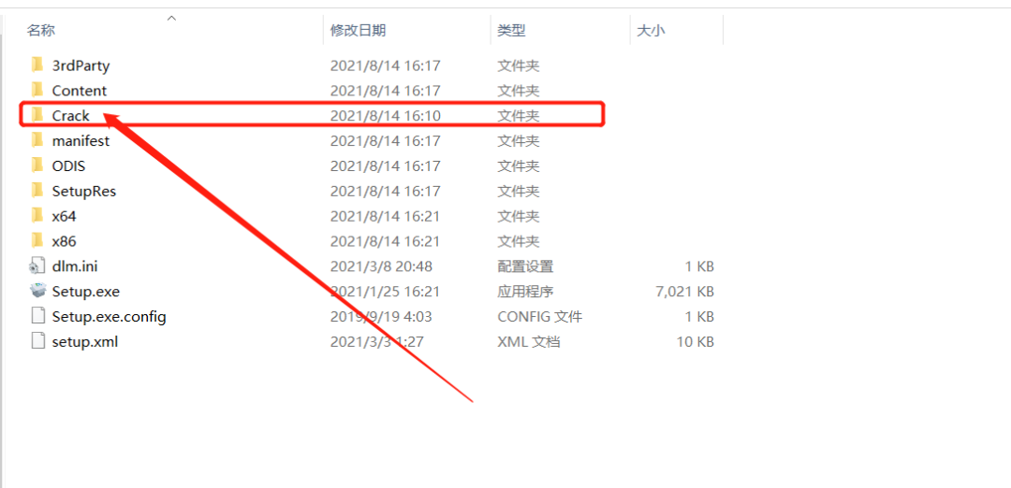Select the manifest folder name

click(x=81, y=141)
